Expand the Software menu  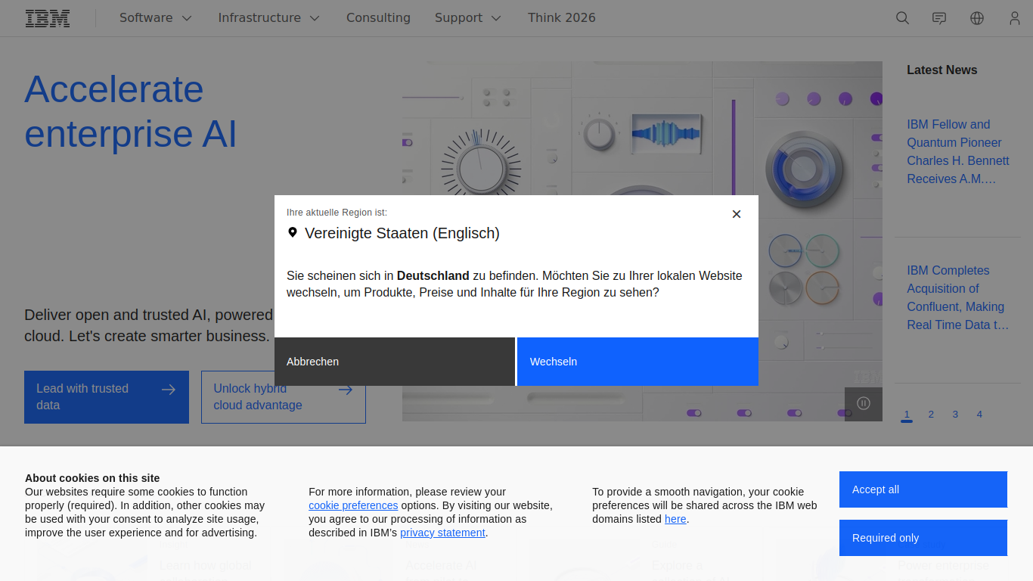click(x=156, y=18)
